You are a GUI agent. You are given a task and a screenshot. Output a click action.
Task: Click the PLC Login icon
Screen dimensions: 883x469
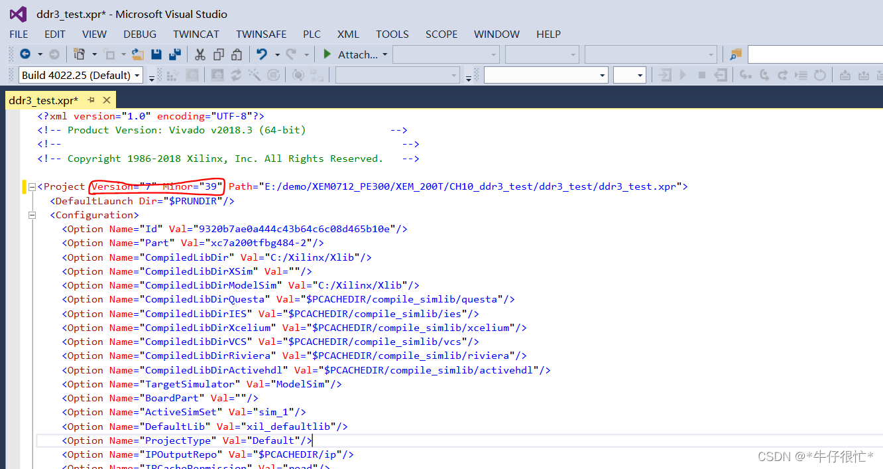tap(665, 75)
